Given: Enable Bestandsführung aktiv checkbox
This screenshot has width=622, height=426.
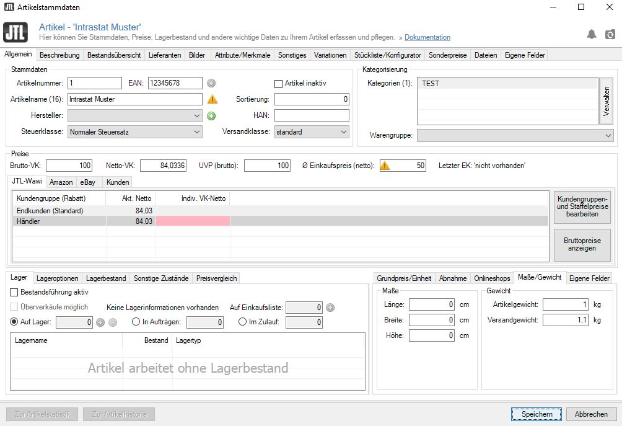Looking at the screenshot, I should tap(14, 292).
